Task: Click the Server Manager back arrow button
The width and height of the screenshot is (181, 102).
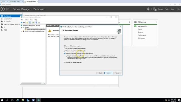Action: [3, 9]
